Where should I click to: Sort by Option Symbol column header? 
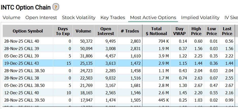28,31
